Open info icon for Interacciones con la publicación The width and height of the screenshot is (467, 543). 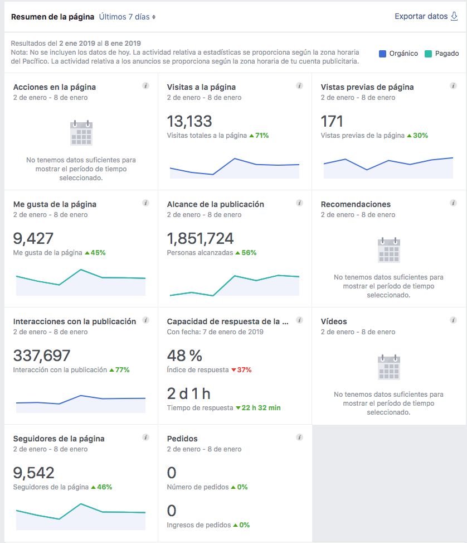point(145,320)
